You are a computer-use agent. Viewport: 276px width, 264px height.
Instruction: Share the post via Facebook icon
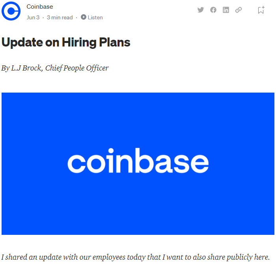tap(213, 10)
